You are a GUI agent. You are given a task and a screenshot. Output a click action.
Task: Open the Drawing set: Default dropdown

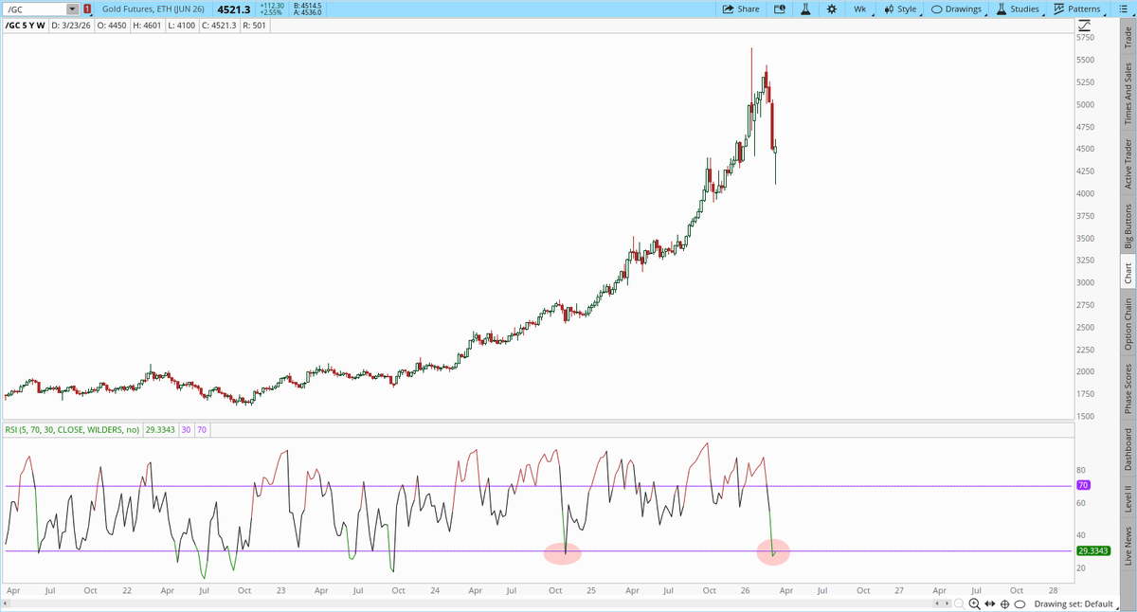(x=1077, y=603)
